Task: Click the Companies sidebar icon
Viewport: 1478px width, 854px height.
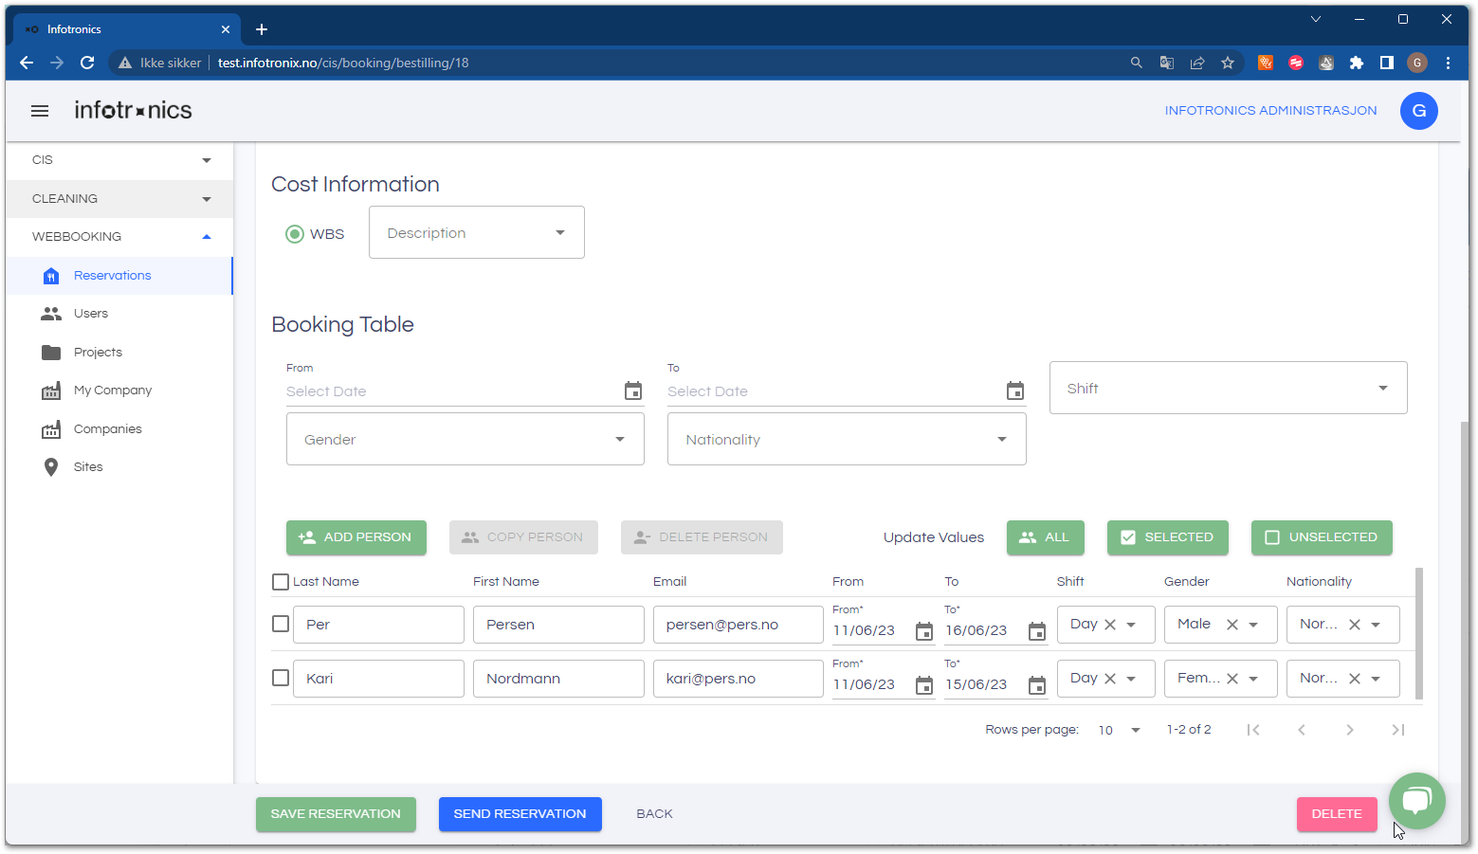Action: point(51,428)
